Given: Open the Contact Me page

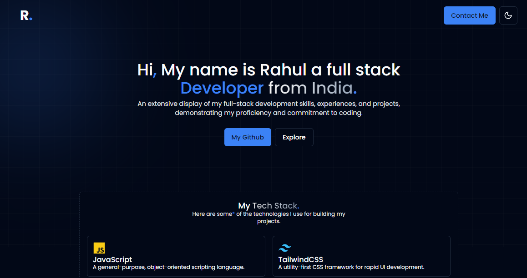Looking at the screenshot, I should click(469, 15).
